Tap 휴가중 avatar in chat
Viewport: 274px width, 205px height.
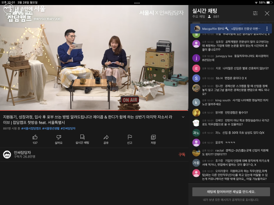[x=196, y=163]
